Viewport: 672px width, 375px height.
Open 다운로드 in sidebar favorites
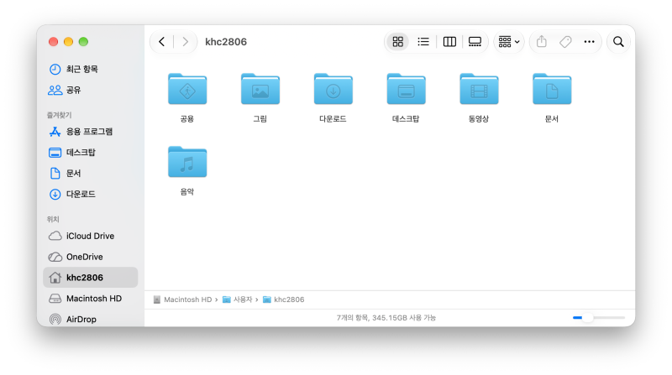point(91,195)
